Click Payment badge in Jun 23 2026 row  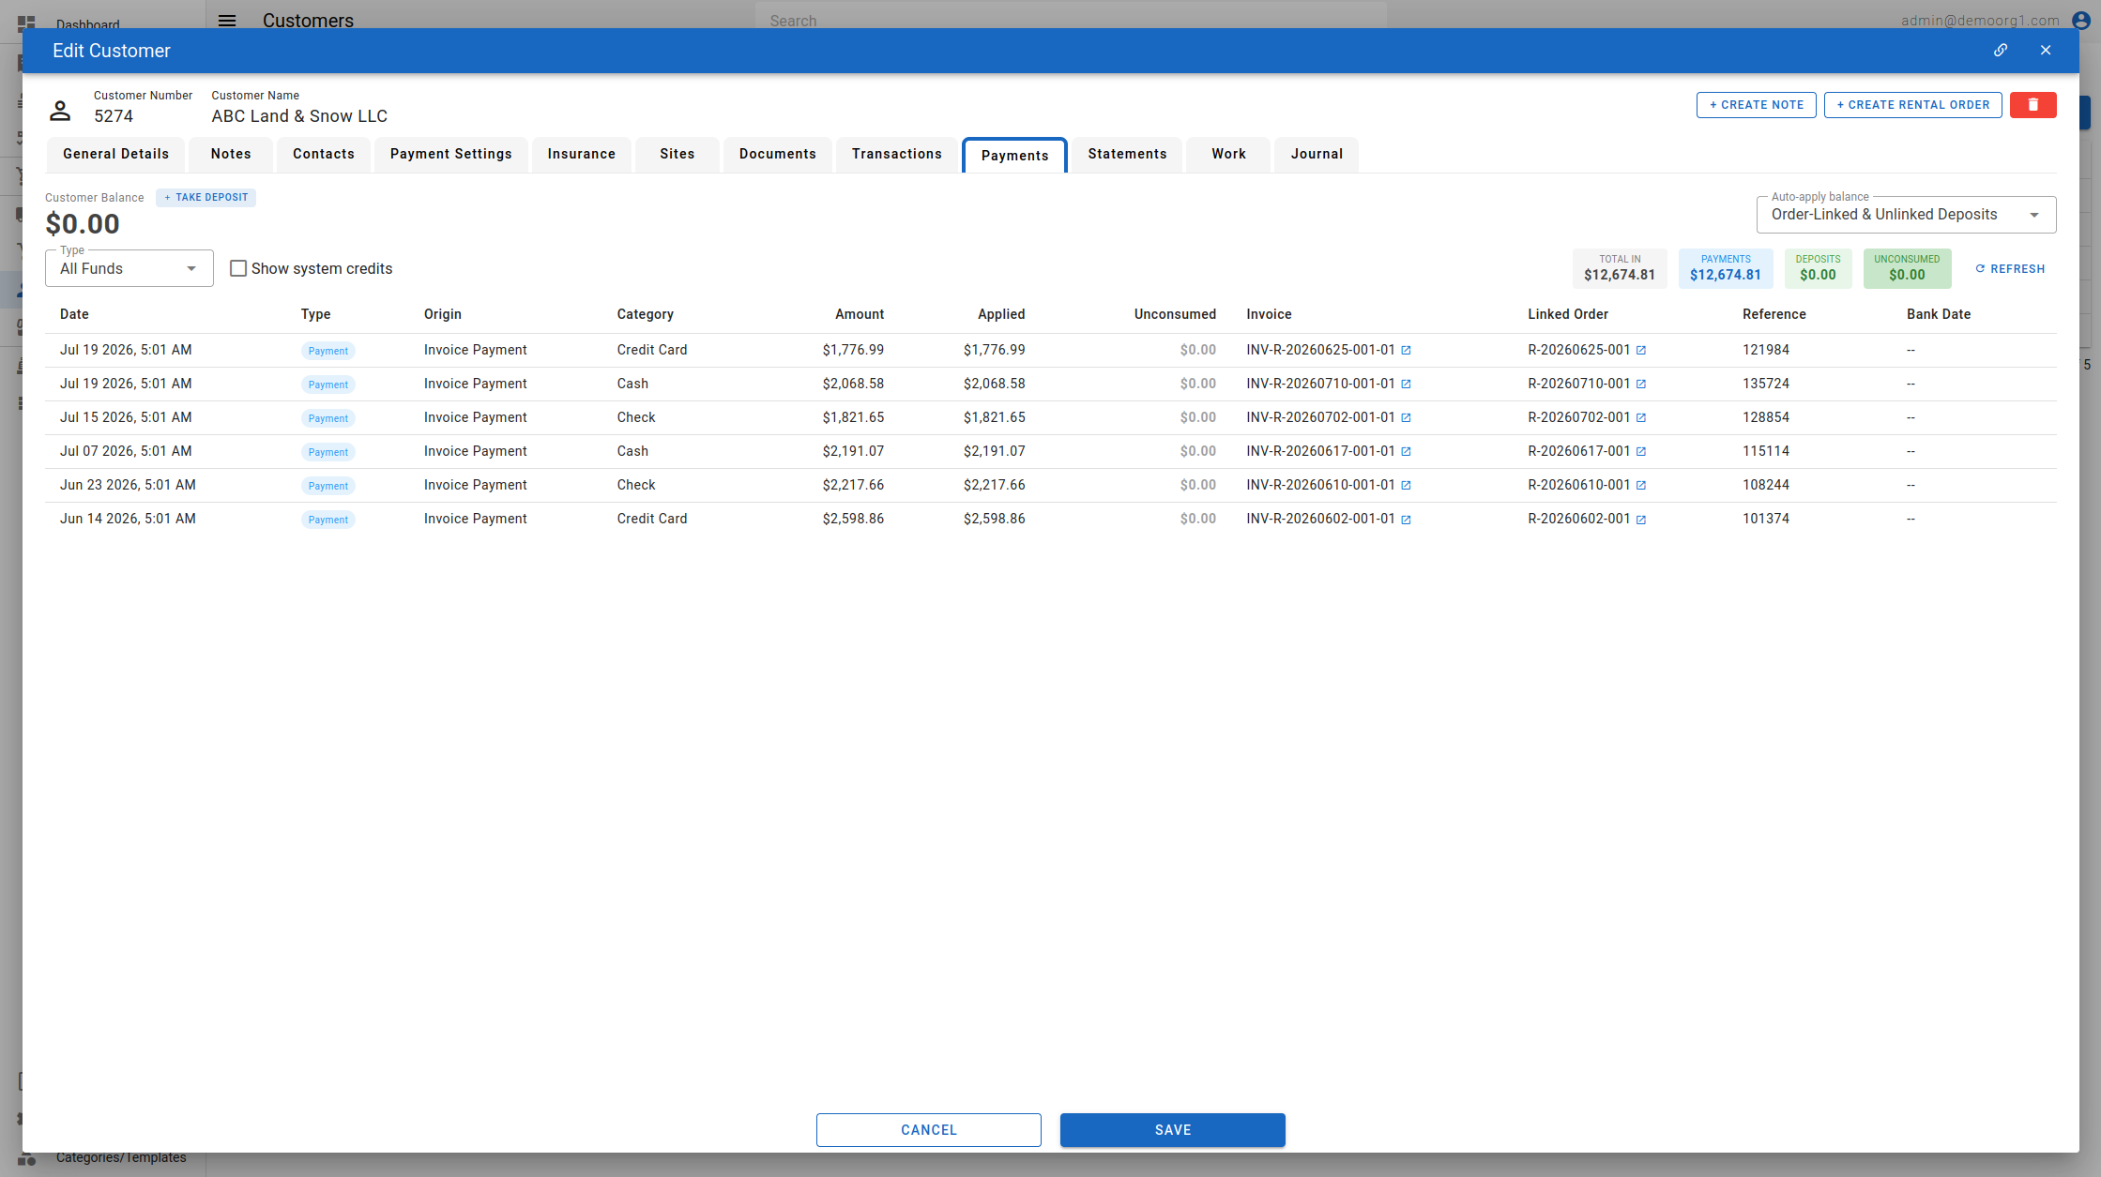(x=328, y=486)
